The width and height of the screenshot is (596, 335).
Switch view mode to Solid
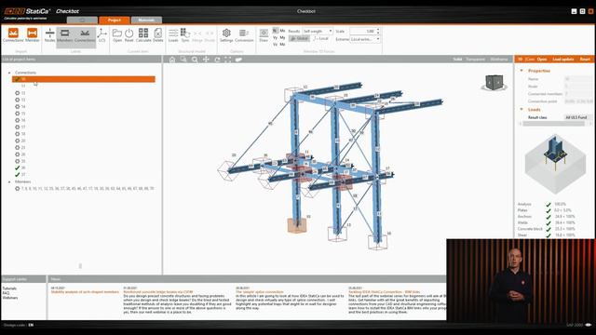coord(457,60)
